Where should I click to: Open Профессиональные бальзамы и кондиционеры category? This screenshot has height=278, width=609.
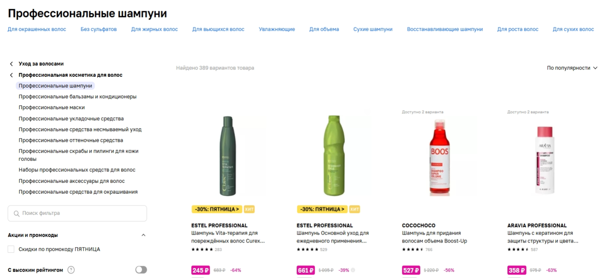tap(78, 97)
